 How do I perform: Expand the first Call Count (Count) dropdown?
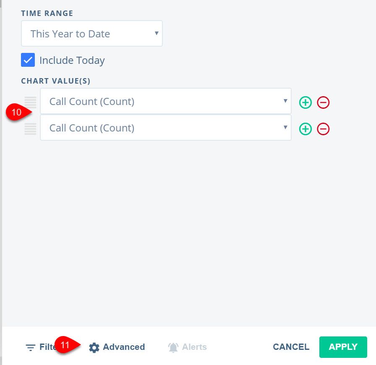click(165, 101)
